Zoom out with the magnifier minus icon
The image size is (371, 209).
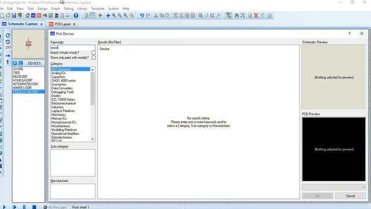pyautogui.click(x=120, y=16)
